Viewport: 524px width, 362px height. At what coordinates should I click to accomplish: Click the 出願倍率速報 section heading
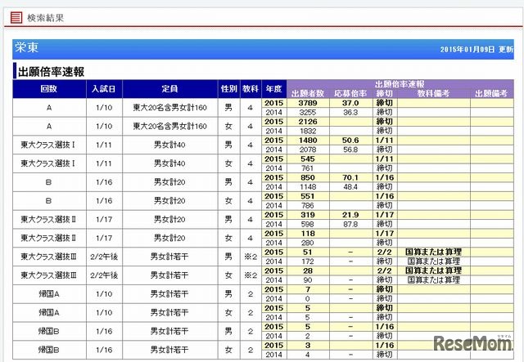pyautogui.click(x=51, y=71)
